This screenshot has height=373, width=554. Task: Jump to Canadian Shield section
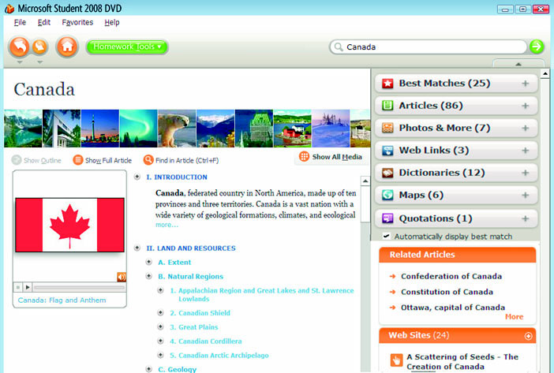point(200,313)
